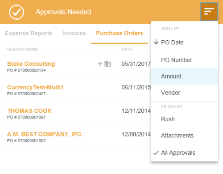Open A.M. BEST COMPANY, IPC. order

45,134
